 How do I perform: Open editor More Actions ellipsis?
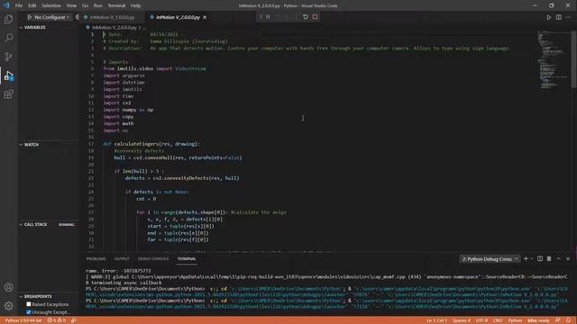[569, 17]
